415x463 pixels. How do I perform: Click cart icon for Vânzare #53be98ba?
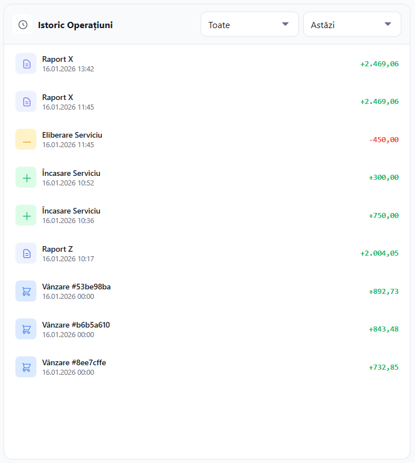[26, 292]
